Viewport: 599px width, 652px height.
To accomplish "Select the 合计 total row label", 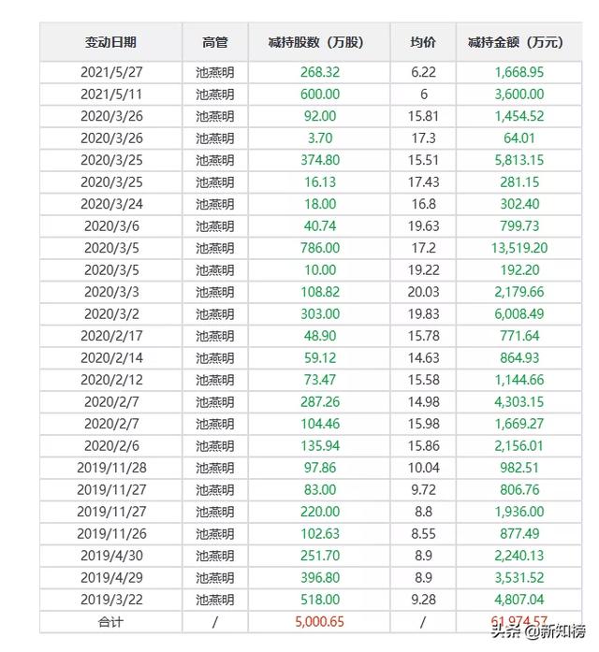I will coord(110,622).
